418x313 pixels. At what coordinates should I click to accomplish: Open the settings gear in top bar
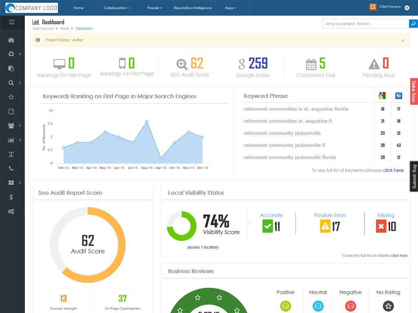click(x=407, y=8)
